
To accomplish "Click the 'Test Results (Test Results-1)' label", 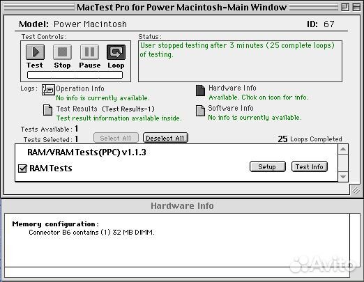I will [105, 109].
